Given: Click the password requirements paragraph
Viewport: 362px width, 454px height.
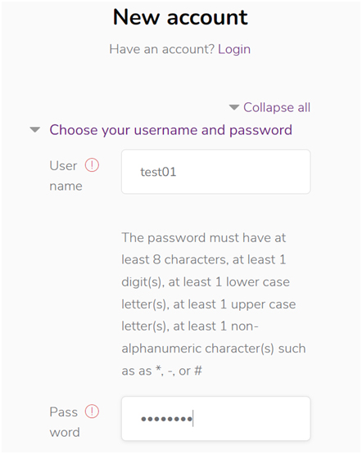Looking at the screenshot, I should [x=214, y=304].
